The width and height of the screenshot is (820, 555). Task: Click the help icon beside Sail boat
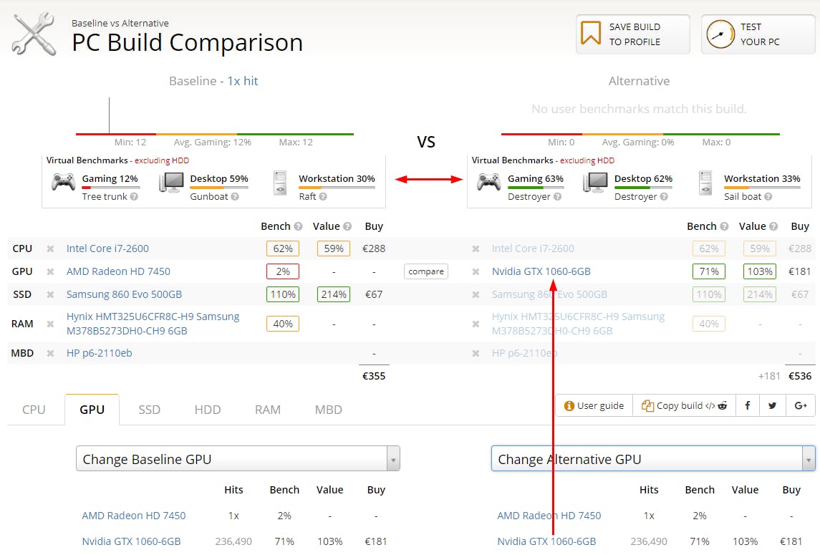point(768,197)
